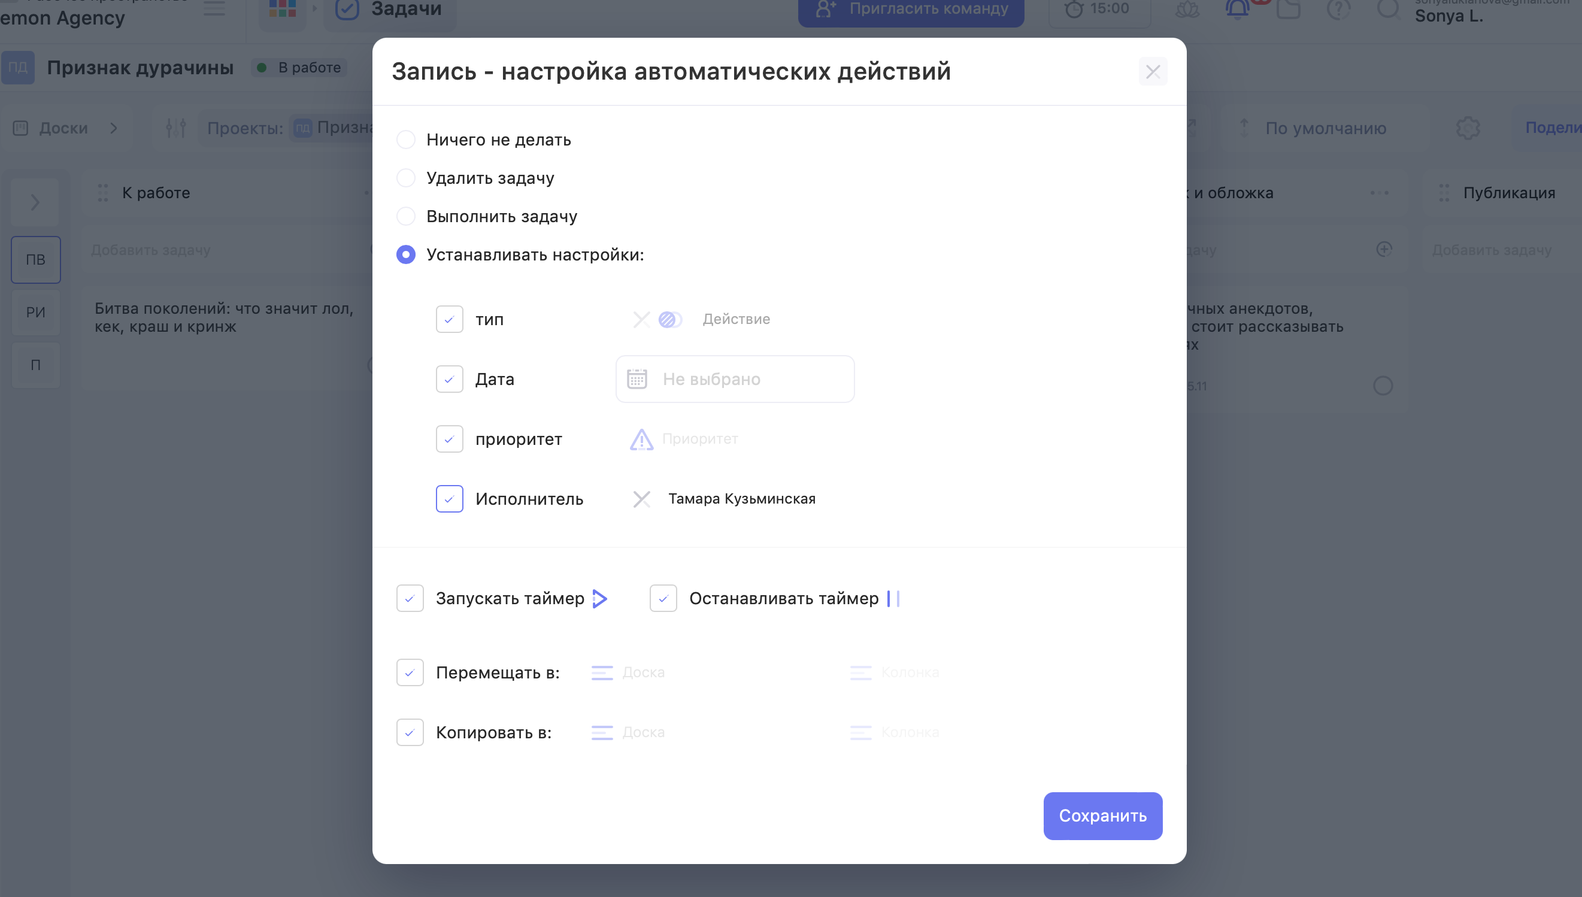The image size is (1582, 897).
Task: Click the play icon beside Запускать таймер
Action: pyautogui.click(x=600, y=598)
